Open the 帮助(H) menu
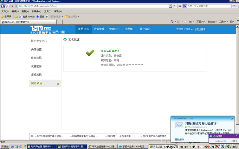This screenshot has height=149, width=239. [x=58, y=12]
